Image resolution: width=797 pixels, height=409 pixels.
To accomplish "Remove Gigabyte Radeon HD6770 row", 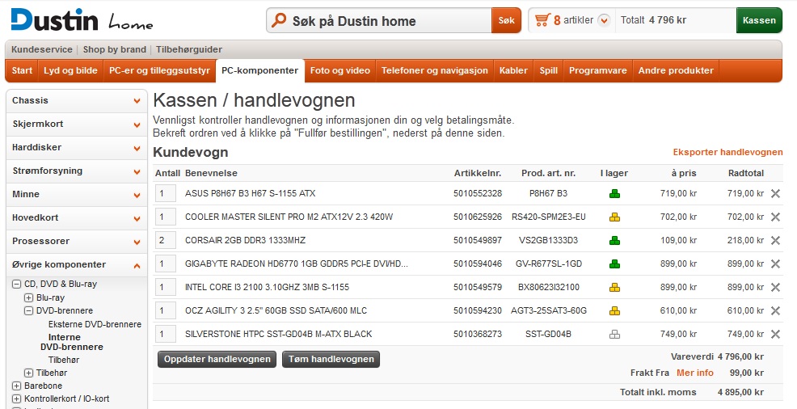I will [775, 264].
